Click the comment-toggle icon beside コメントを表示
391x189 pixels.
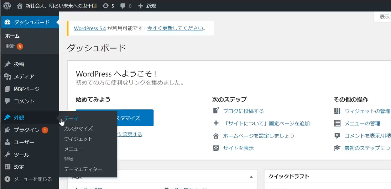[337, 136]
